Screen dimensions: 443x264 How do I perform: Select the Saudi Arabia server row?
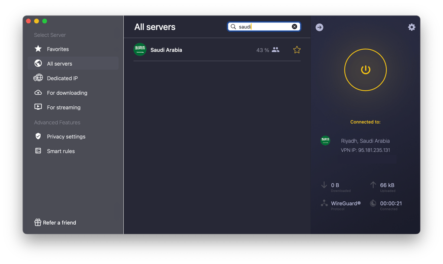coord(217,50)
